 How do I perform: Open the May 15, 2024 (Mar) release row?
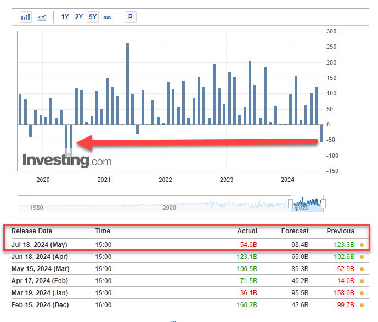39,268
